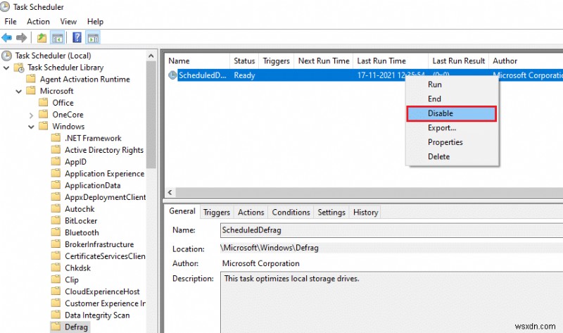563x333 pixels.
Task: Select the ApplicationData folder
Action: click(92, 185)
